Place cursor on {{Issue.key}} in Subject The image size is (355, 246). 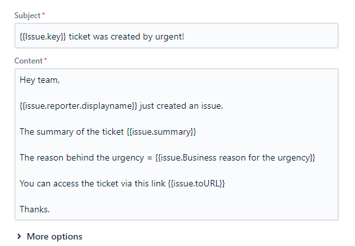[43, 37]
